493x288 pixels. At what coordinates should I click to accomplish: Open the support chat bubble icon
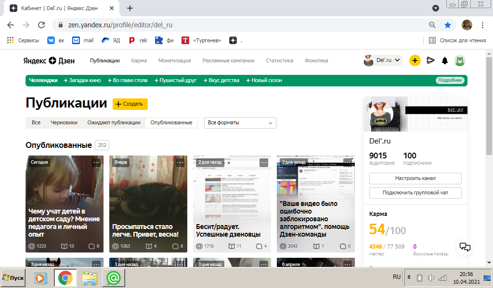(x=465, y=247)
